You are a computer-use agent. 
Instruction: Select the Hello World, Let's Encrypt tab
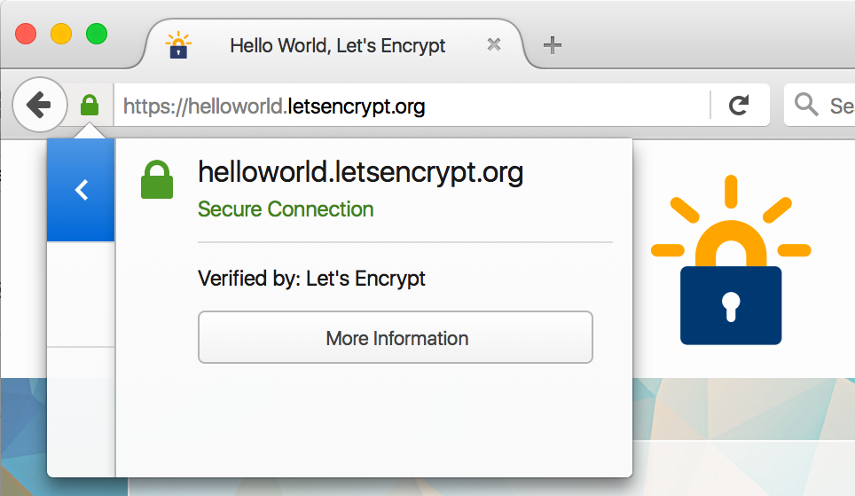click(338, 45)
